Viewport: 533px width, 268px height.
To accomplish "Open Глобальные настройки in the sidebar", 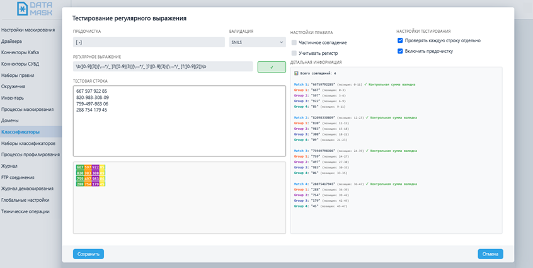I will (x=25, y=200).
